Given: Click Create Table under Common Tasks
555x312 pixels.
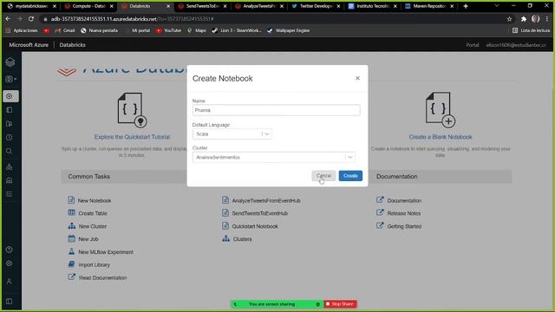Looking at the screenshot, I should 93,213.
